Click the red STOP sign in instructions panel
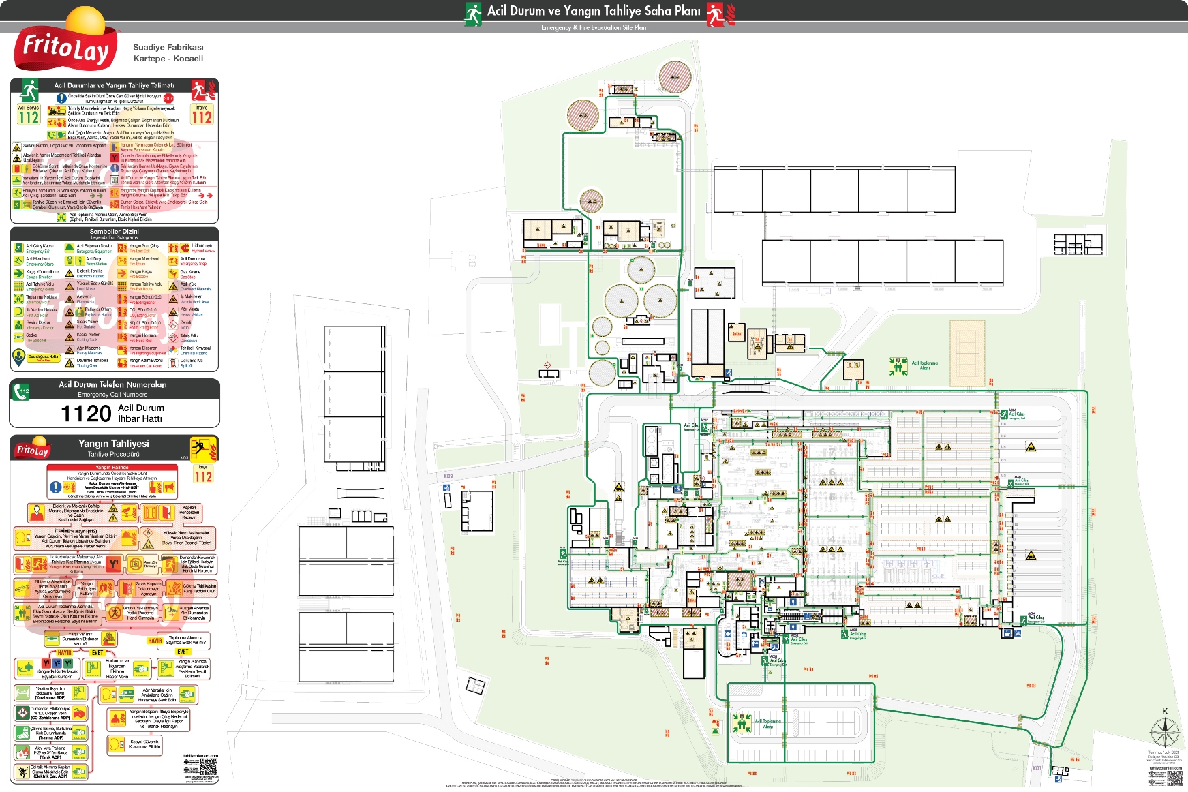The height and width of the screenshot is (792, 1188). pos(168,98)
